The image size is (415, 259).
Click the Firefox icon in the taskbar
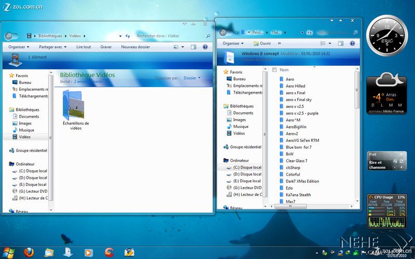pyautogui.click(x=29, y=252)
